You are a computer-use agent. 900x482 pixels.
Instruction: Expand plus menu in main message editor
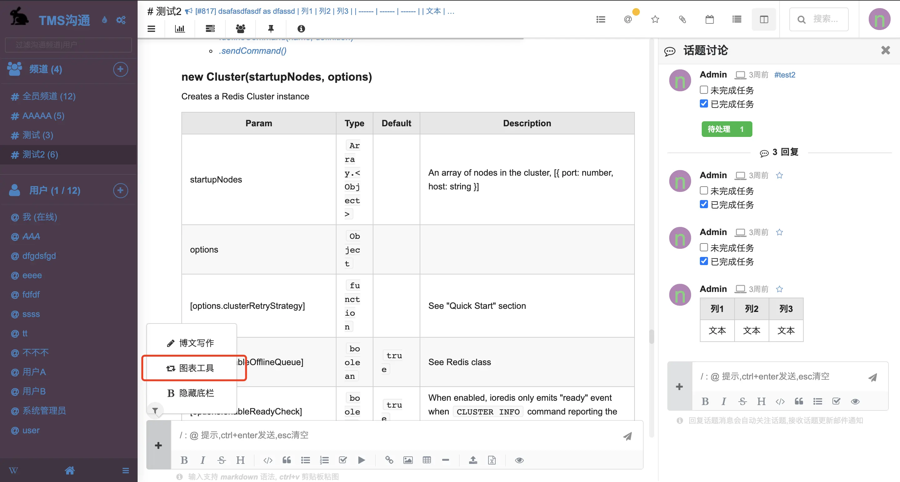[158, 445]
